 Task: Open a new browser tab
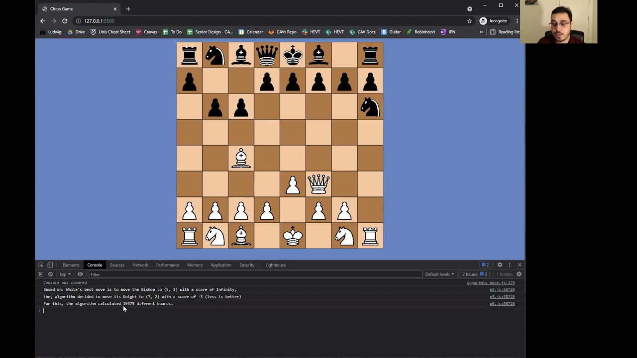click(x=128, y=9)
